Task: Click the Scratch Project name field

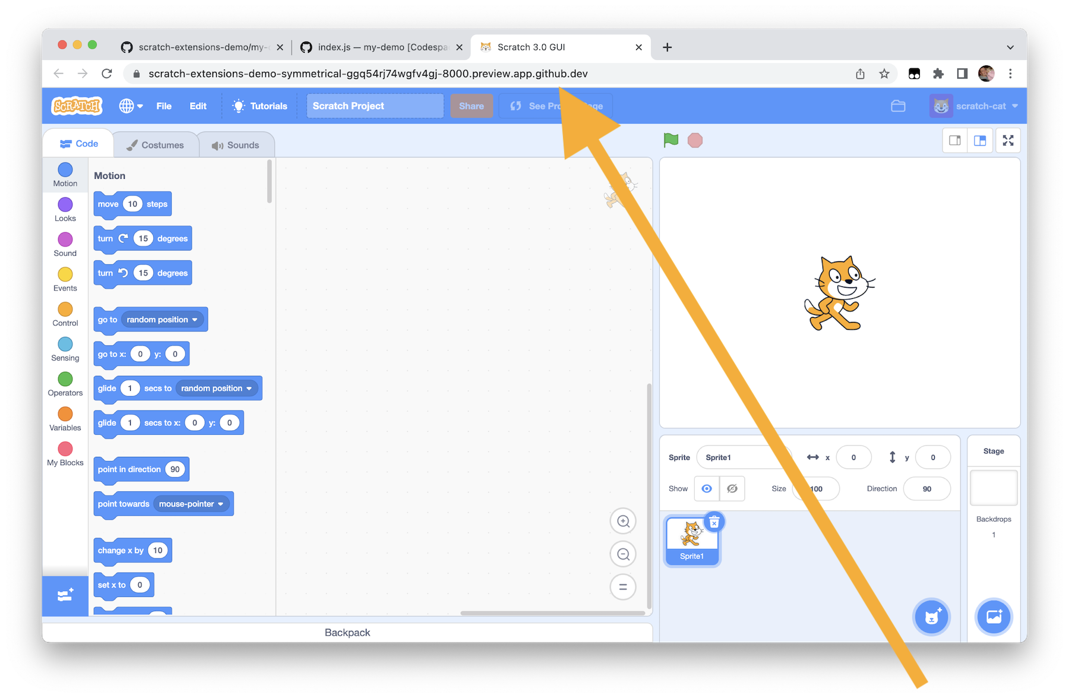Action: (x=374, y=106)
